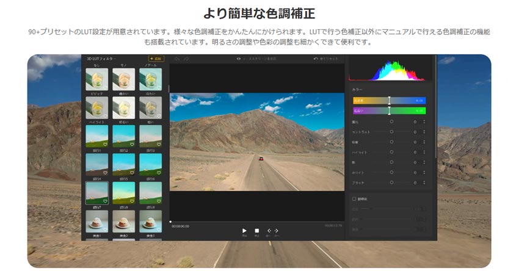Image resolution: width=519 pixels, height=271 pixels.
Task: Enable the 鮮明化 checkbox
Action: coord(354,198)
